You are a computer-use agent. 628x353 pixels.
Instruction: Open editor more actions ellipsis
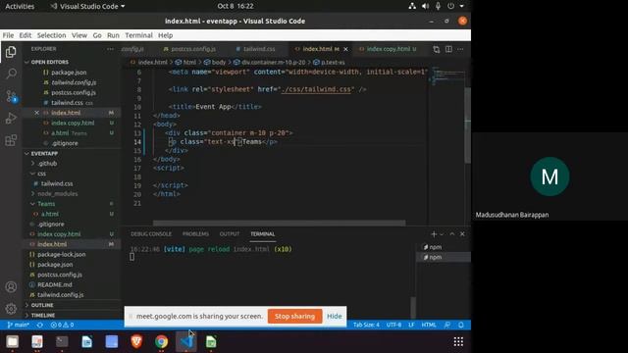tap(460, 49)
